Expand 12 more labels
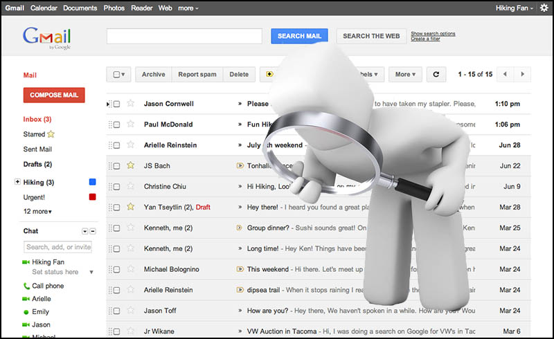The image size is (554, 339). coord(37,211)
